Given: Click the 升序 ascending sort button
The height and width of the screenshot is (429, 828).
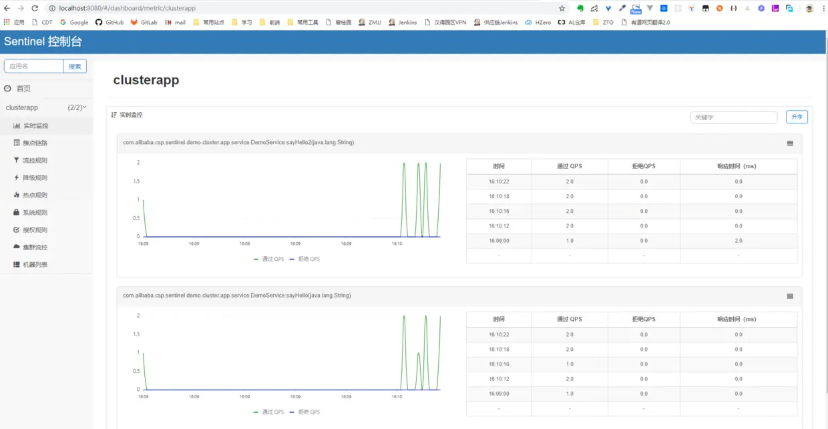Looking at the screenshot, I should coord(797,117).
